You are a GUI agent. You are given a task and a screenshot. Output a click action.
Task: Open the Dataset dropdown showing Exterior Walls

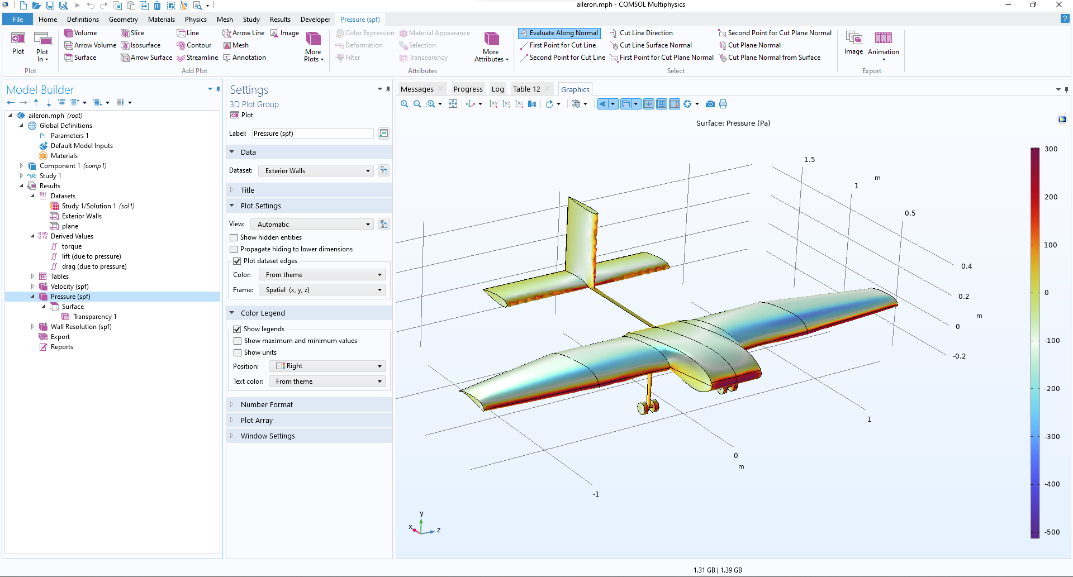click(x=316, y=171)
